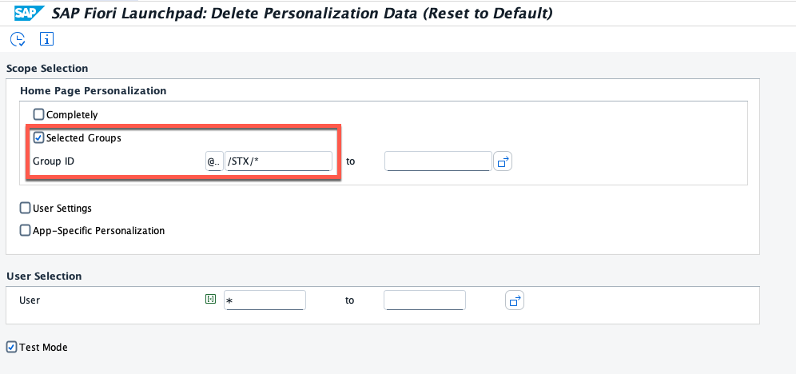Click the @ selection option box for Group ID
Screen dimensions: 796x374
coord(213,161)
